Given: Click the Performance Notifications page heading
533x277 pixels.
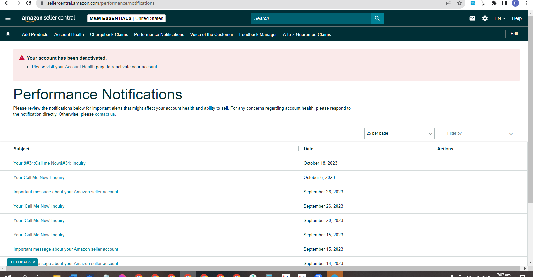Looking at the screenshot, I should [x=98, y=94].
